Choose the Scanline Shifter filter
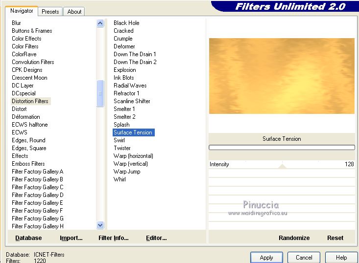The width and height of the screenshot is (359, 263). point(132,101)
